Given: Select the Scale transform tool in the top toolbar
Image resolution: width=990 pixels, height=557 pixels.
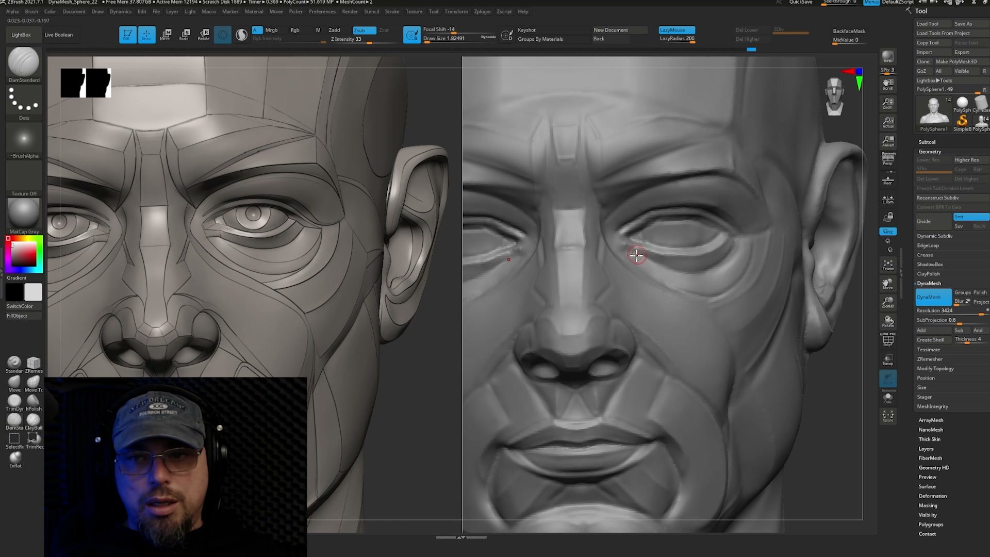Looking at the screenshot, I should click(185, 35).
